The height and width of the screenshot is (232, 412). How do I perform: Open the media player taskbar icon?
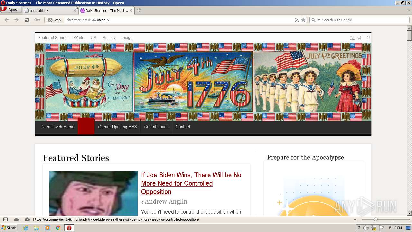47,228
